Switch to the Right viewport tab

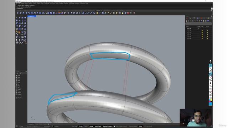[x=45, y=124]
